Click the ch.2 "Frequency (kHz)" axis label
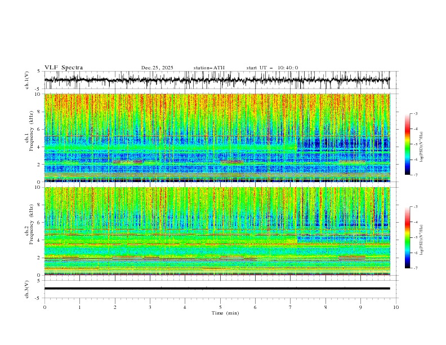Viewport: 446px width, 345px height. coord(32,224)
